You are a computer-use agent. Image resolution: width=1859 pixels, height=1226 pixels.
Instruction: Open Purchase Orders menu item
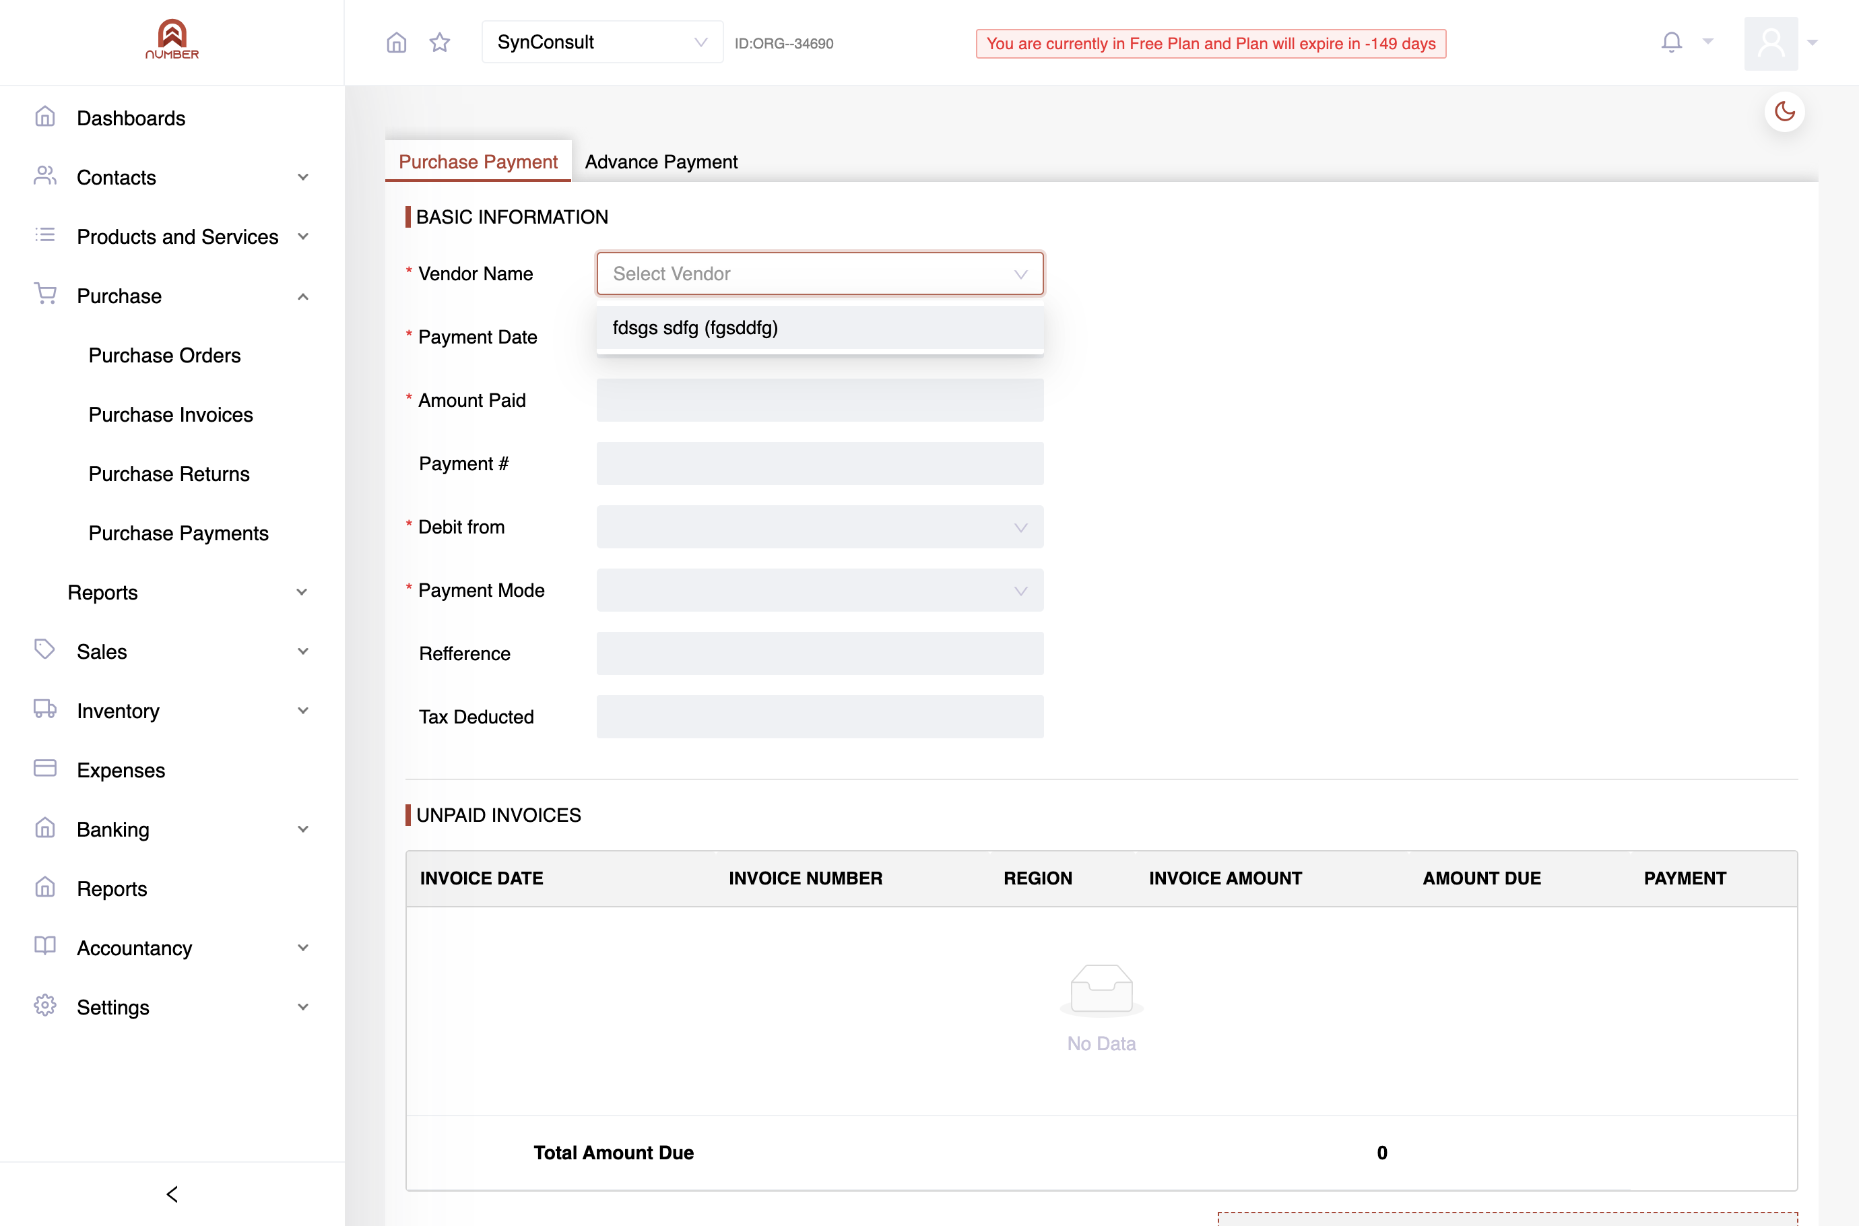pyautogui.click(x=164, y=356)
